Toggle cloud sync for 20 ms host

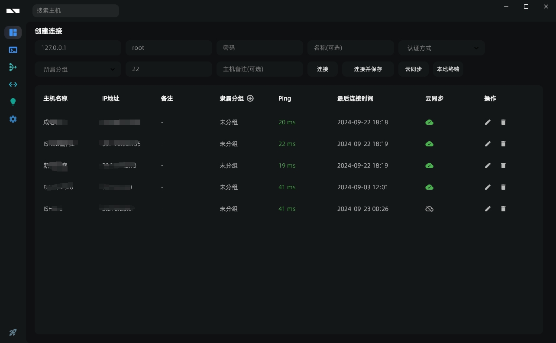coord(430,122)
